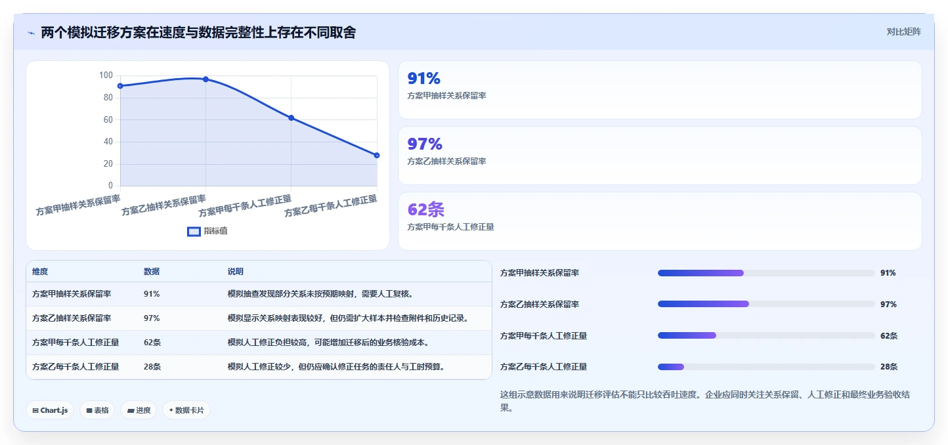The height and width of the screenshot is (445, 948).
Task: Click the lightning icon beside the header title
Action: tap(32, 33)
